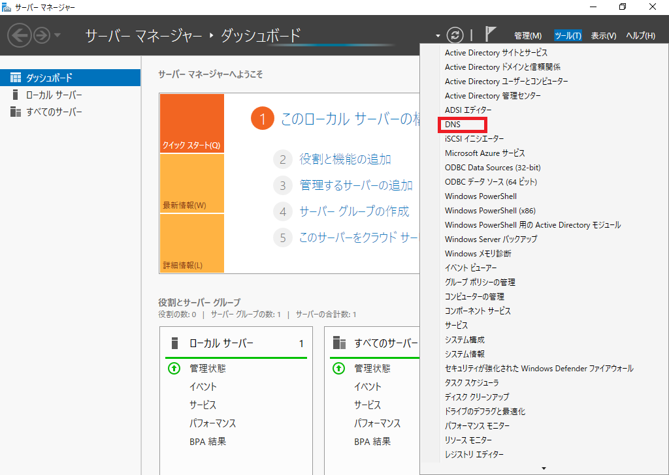Click 管理状態 in ローカル サーバー tile
Image resolution: width=669 pixels, height=475 pixels.
[207, 368]
